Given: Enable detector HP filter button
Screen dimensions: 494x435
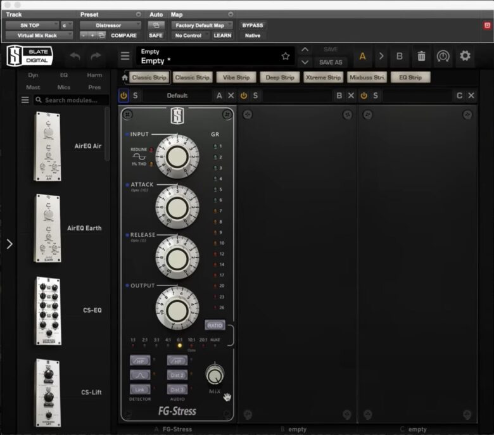Looking at the screenshot, I should pyautogui.click(x=140, y=361).
